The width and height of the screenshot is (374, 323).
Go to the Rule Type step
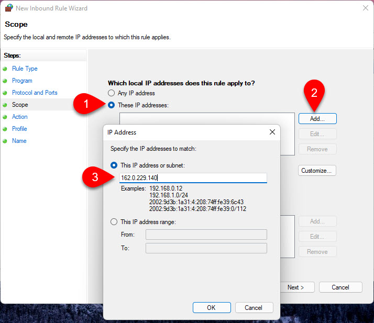[25, 69]
